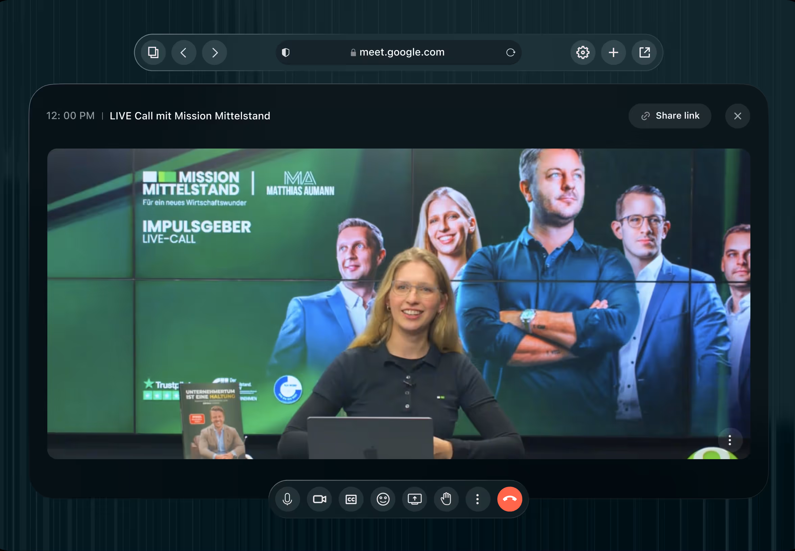
Task: Click the call title LIVE Call mit Mission Mittelstand
Action: (190, 116)
